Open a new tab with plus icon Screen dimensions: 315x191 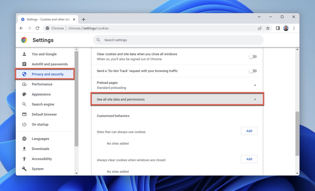[x=83, y=19]
